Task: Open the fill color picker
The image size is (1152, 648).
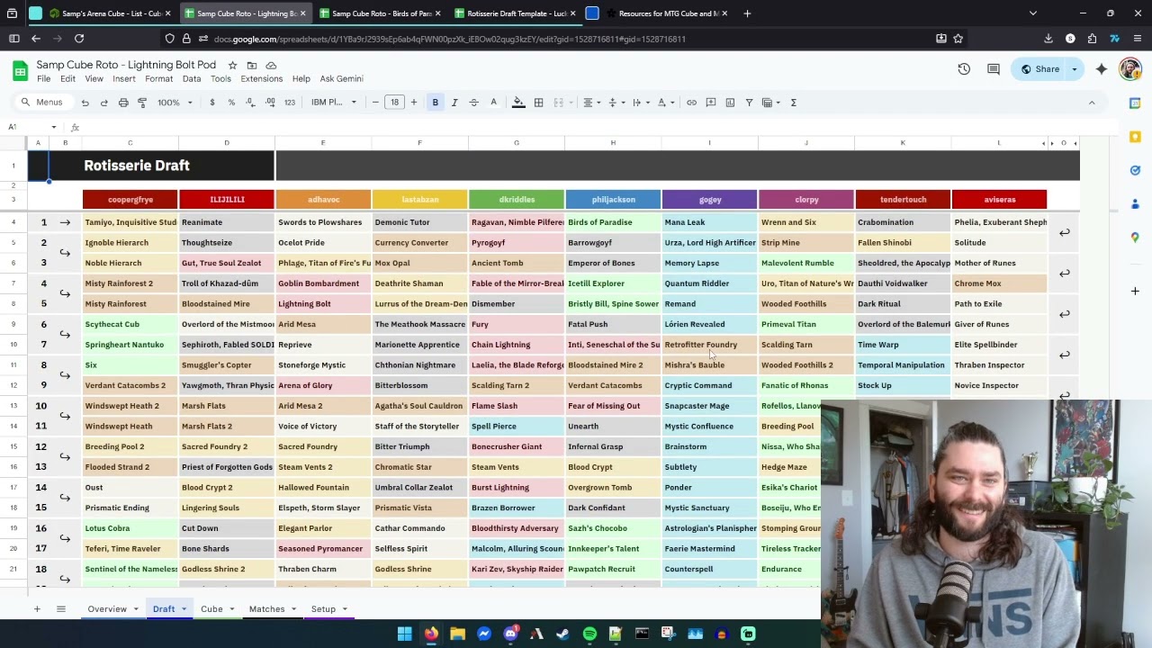Action: (518, 103)
